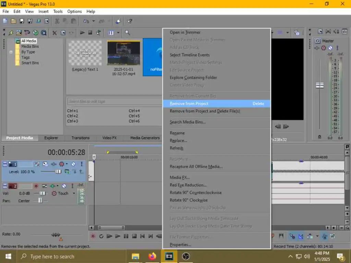Open Mixer properties icon
Screen dimensions: 351x263
point(320,32)
